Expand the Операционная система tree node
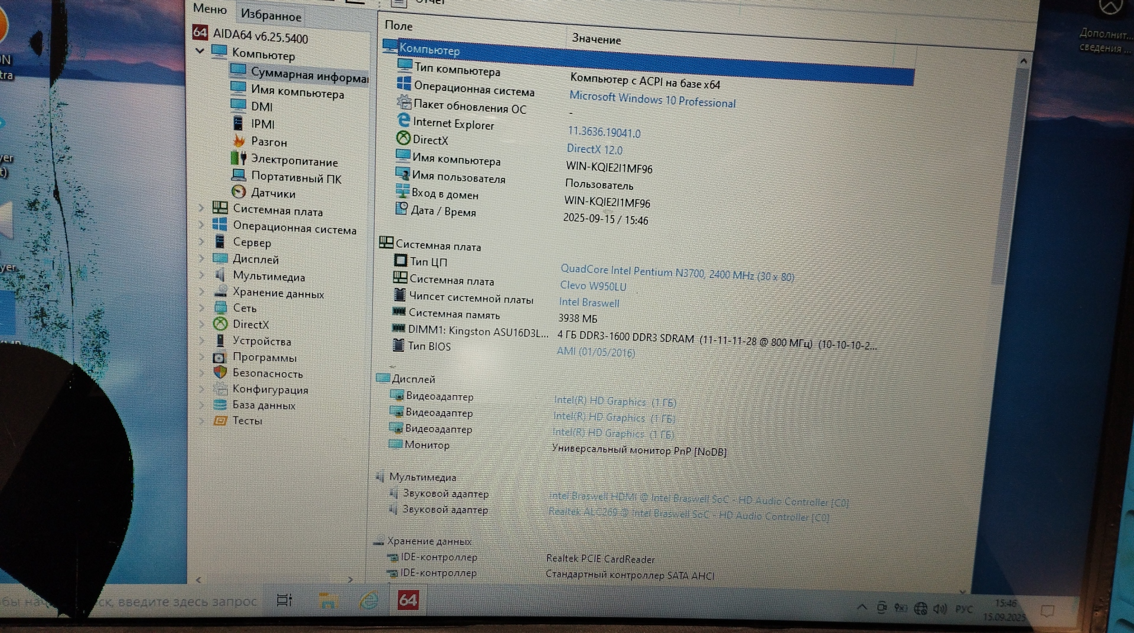Screen dimensions: 1134x633 pos(201,225)
